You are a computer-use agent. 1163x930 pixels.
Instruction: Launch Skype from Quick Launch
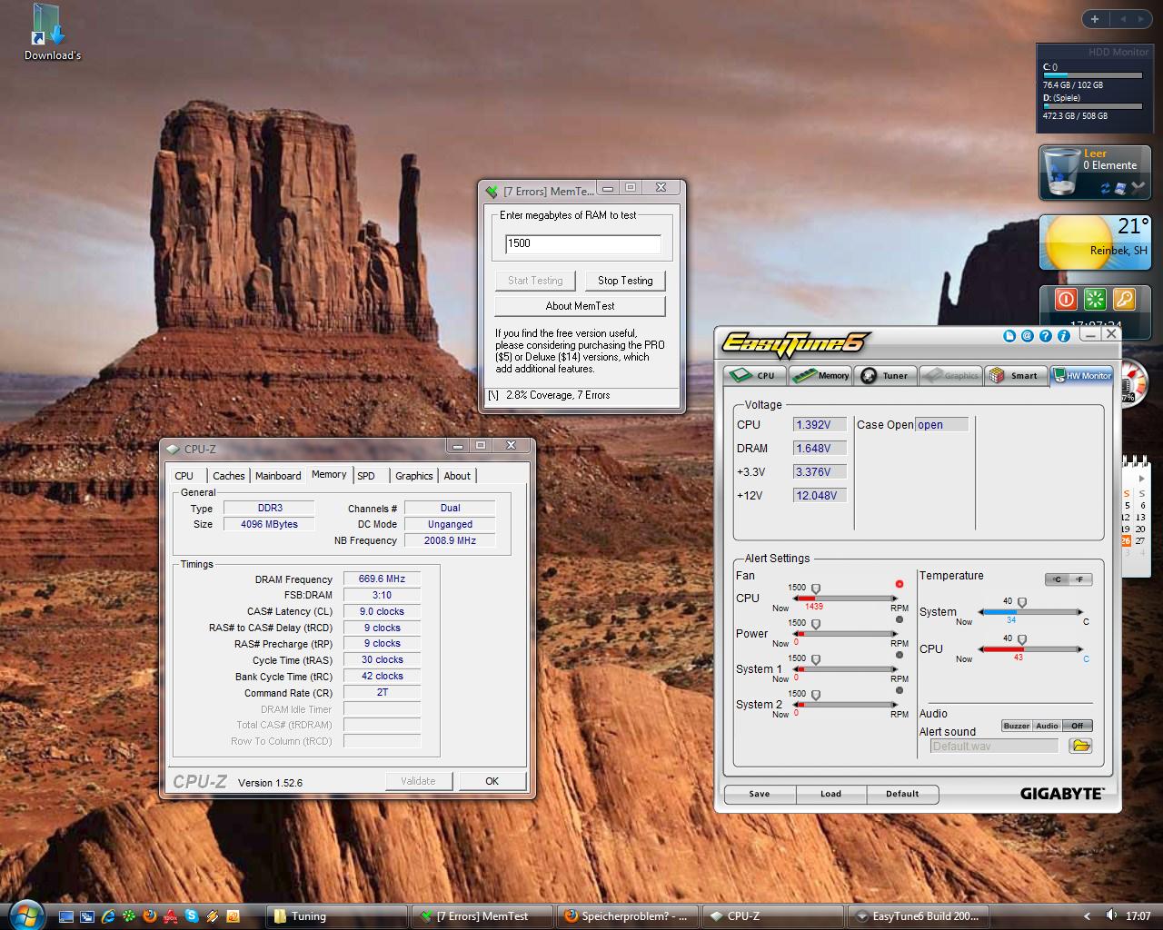coord(192,916)
